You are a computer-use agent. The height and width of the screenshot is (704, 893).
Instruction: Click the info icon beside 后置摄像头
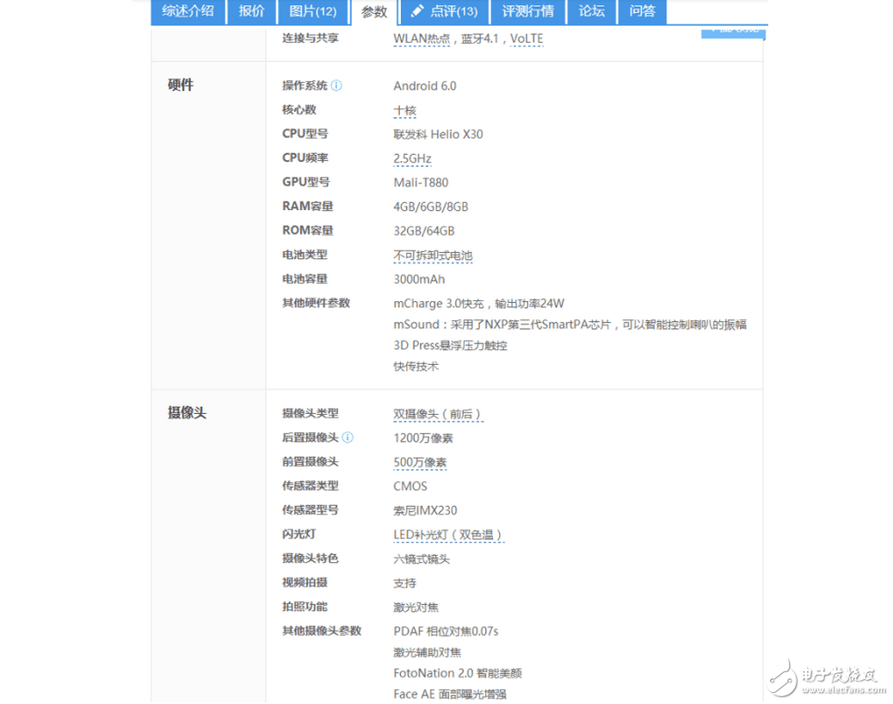pos(348,437)
